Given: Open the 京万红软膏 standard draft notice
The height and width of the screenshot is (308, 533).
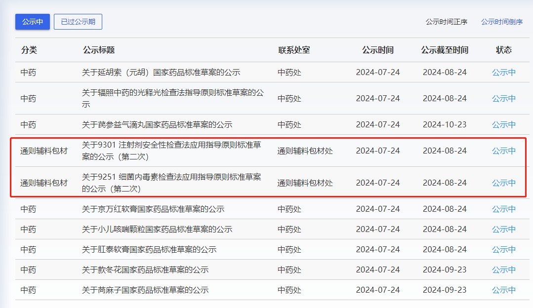Looking at the screenshot, I should 153,209.
